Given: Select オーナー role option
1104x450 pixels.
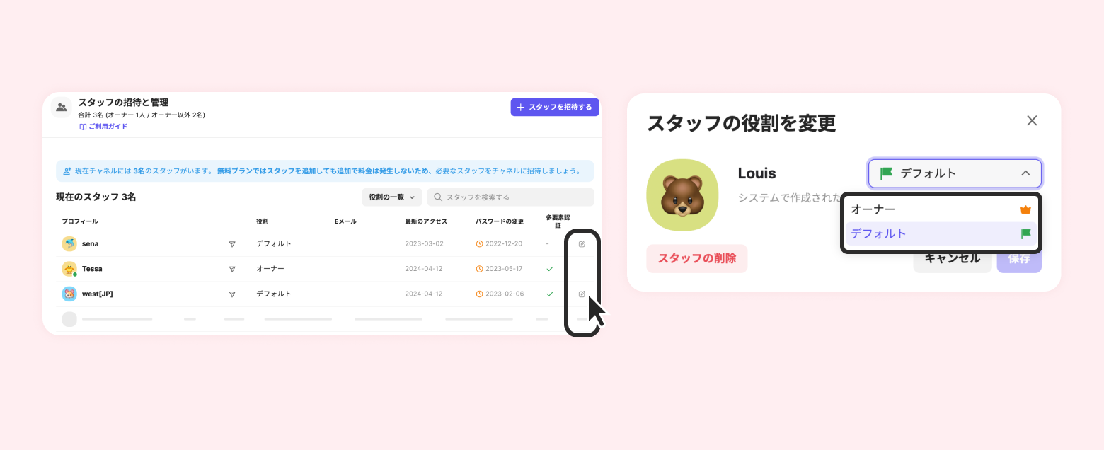Looking at the screenshot, I should coord(941,209).
